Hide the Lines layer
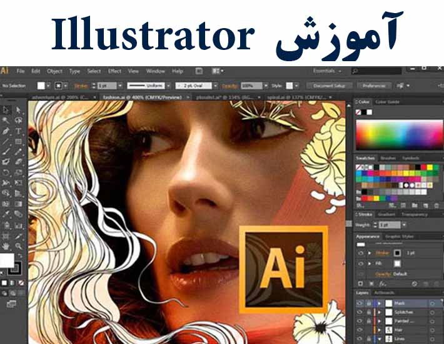 (360, 338)
